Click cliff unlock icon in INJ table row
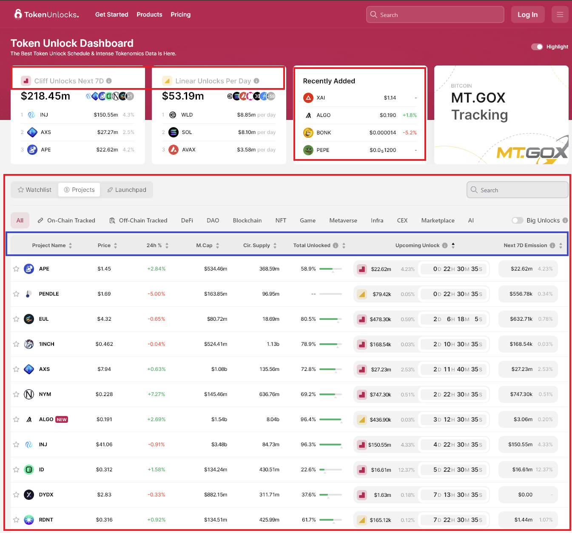Image resolution: width=572 pixels, height=533 pixels. tap(362, 445)
